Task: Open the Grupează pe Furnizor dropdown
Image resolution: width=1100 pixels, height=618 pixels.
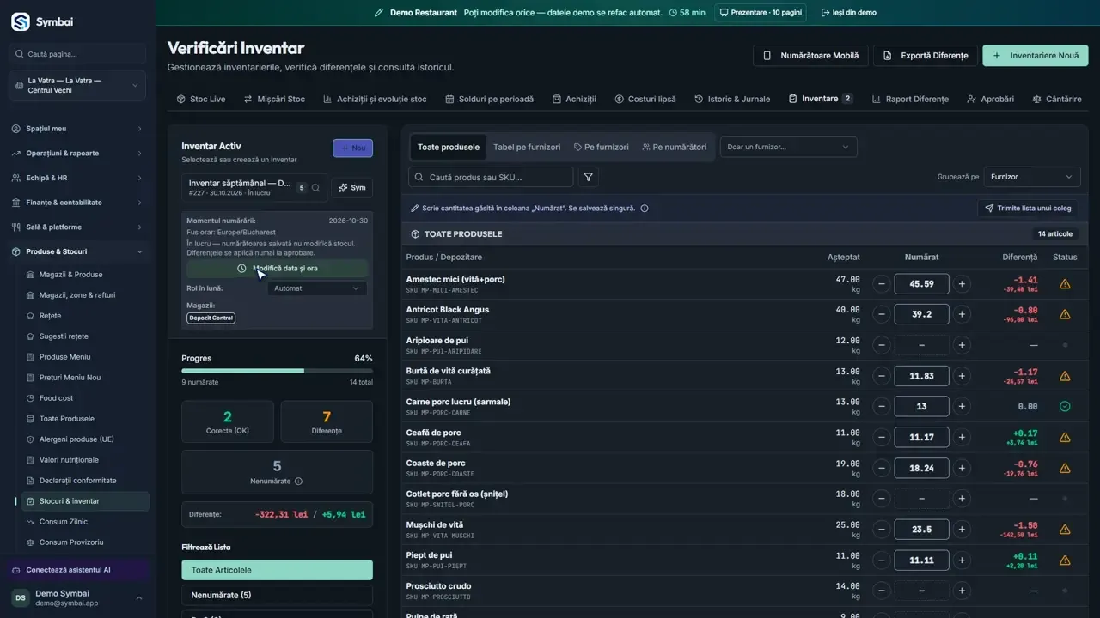Action: (x=1032, y=177)
